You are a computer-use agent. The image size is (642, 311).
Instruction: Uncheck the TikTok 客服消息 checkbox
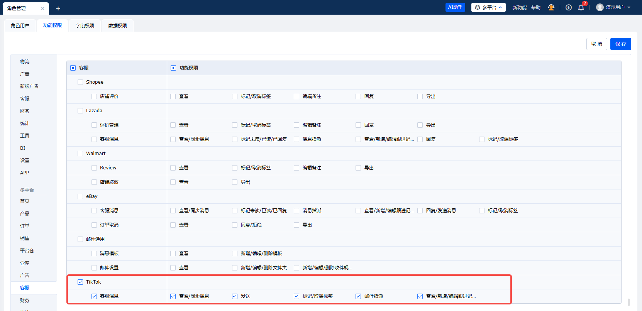94,296
